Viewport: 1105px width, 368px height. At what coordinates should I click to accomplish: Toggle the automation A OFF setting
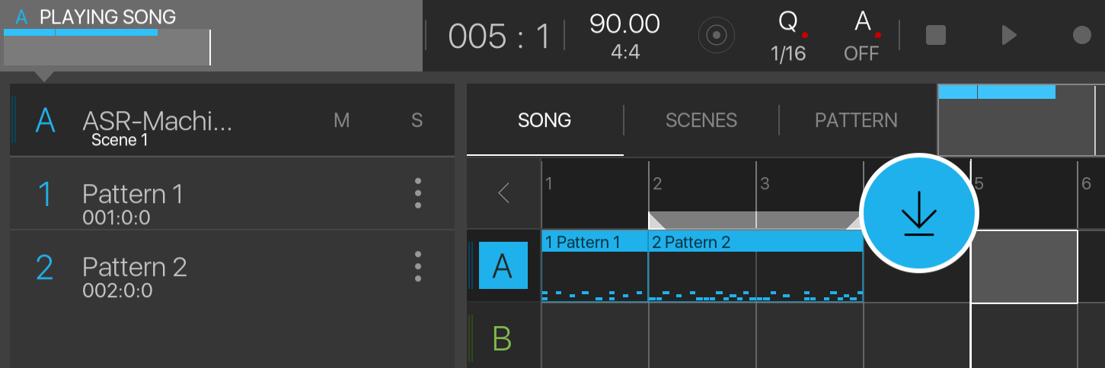(861, 36)
